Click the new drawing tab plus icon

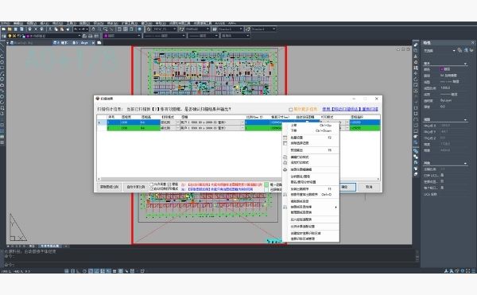tap(99, 43)
